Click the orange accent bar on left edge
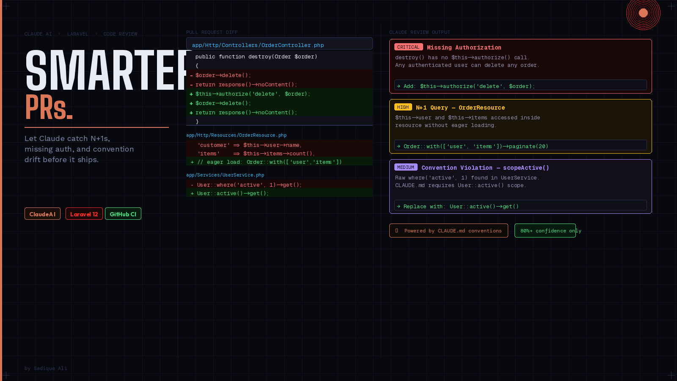 coord(2,190)
